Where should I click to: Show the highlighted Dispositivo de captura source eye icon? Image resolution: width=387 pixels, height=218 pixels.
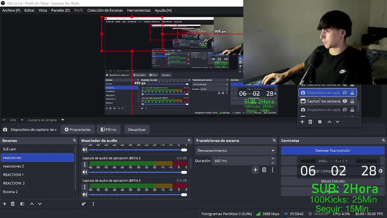click(345, 93)
